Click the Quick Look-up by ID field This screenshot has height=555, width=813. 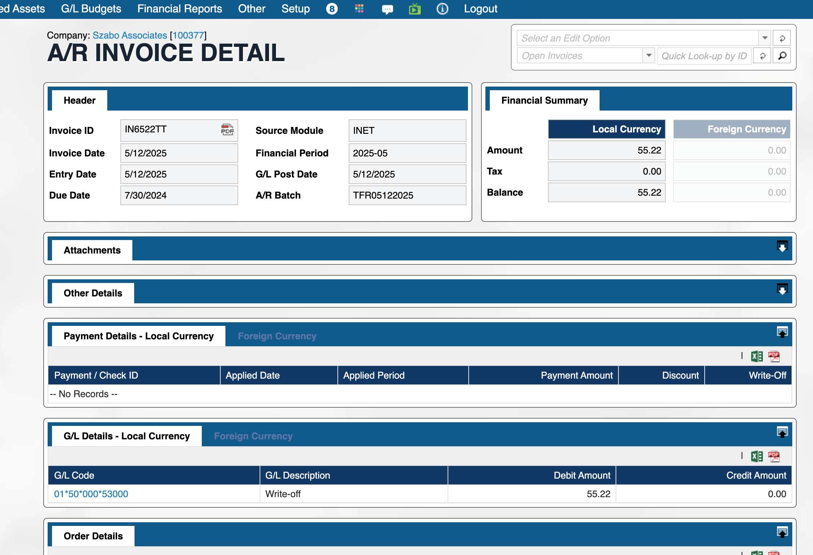pos(704,56)
